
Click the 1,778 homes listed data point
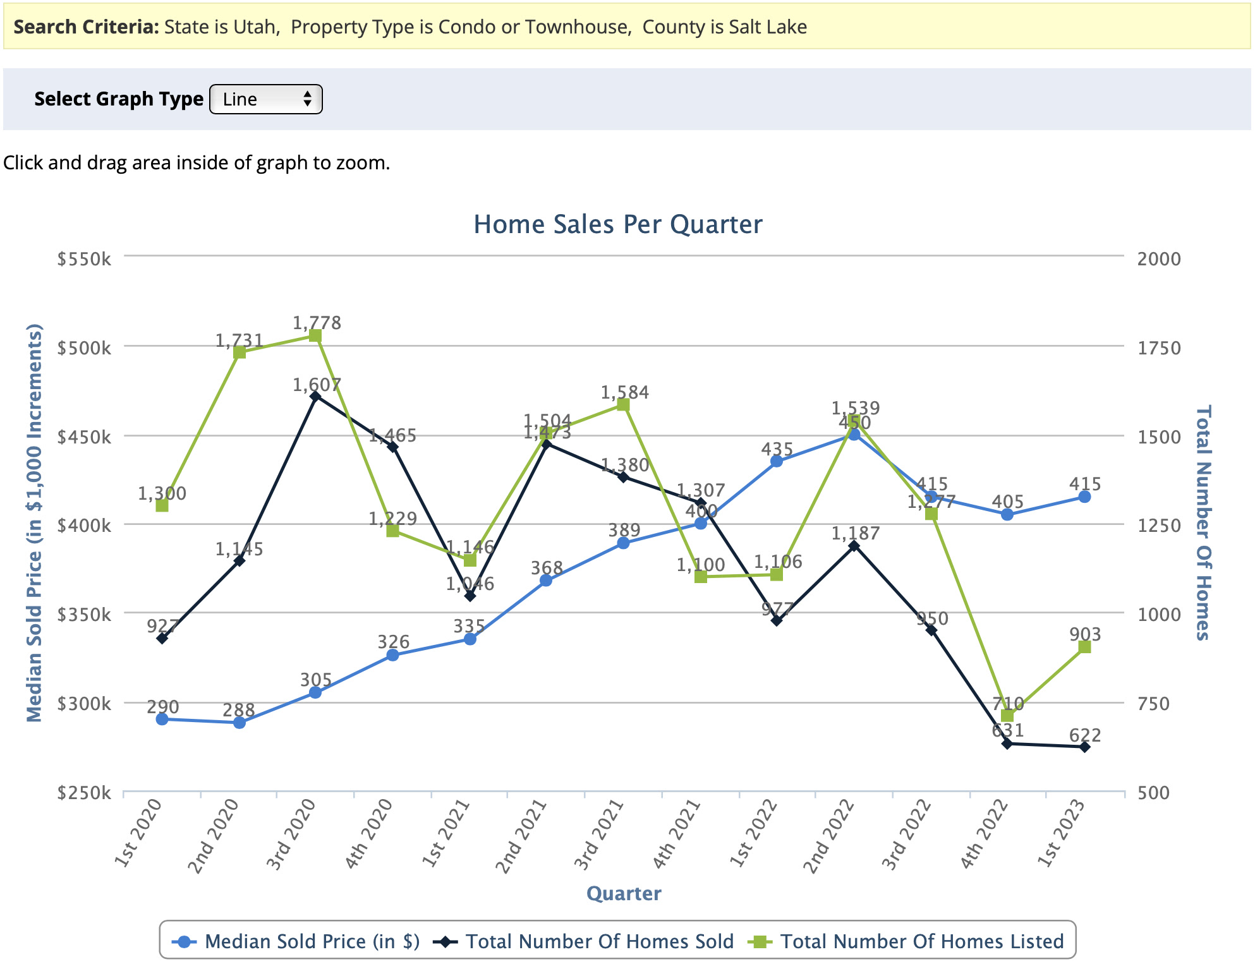315,336
